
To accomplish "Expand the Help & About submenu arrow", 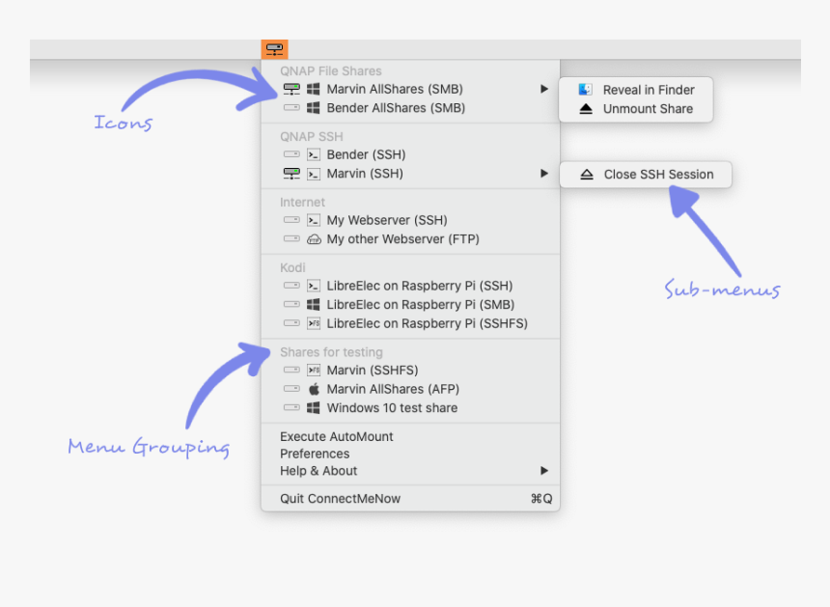I will (x=544, y=471).
